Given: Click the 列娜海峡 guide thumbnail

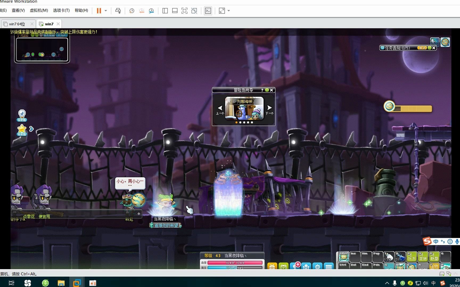Looking at the screenshot, I should pos(244,108).
